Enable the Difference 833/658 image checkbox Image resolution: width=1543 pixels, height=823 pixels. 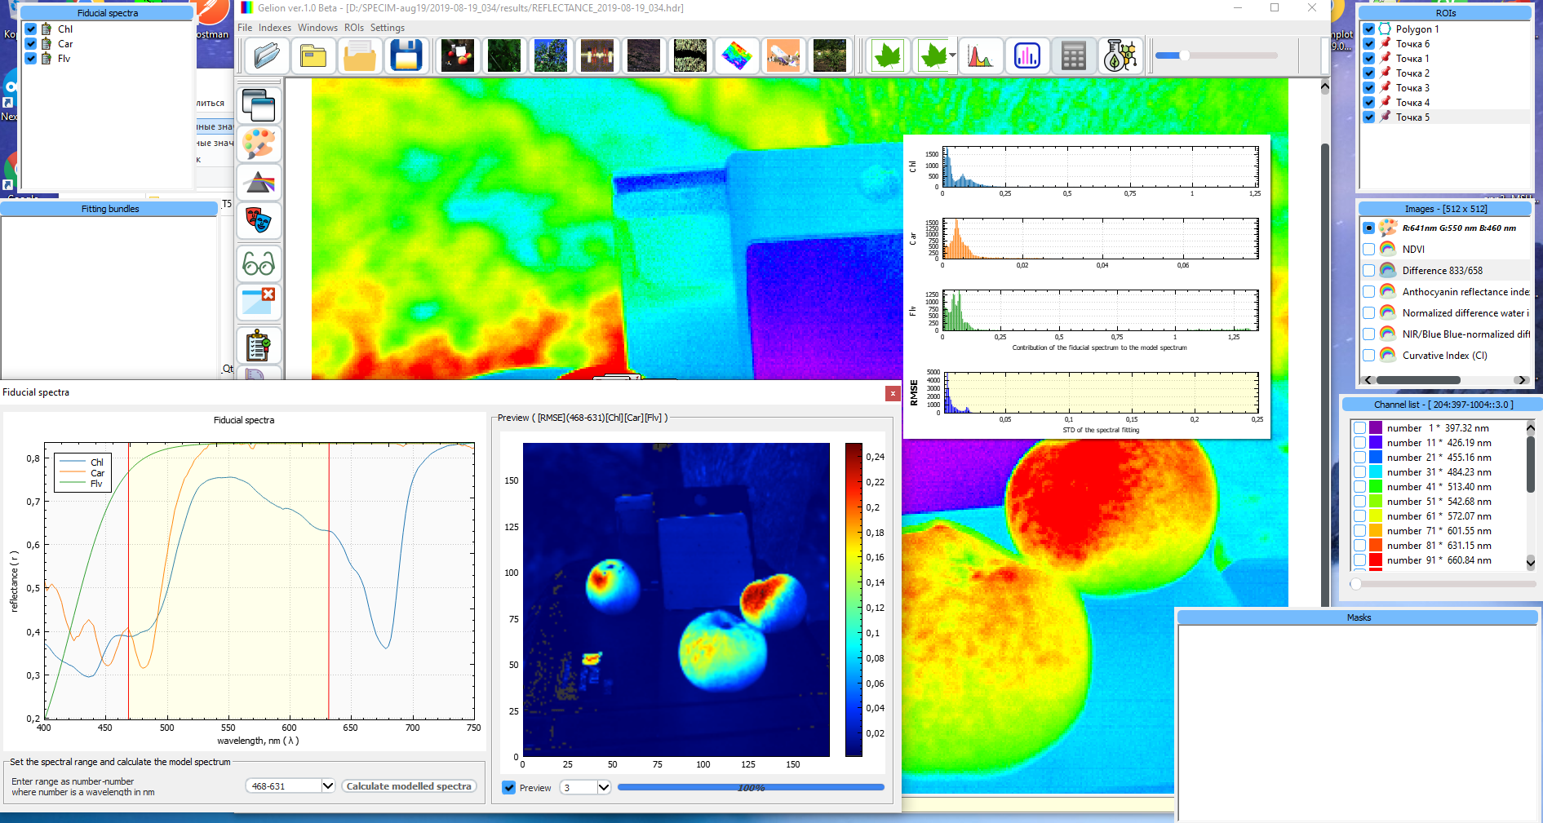point(1369,271)
